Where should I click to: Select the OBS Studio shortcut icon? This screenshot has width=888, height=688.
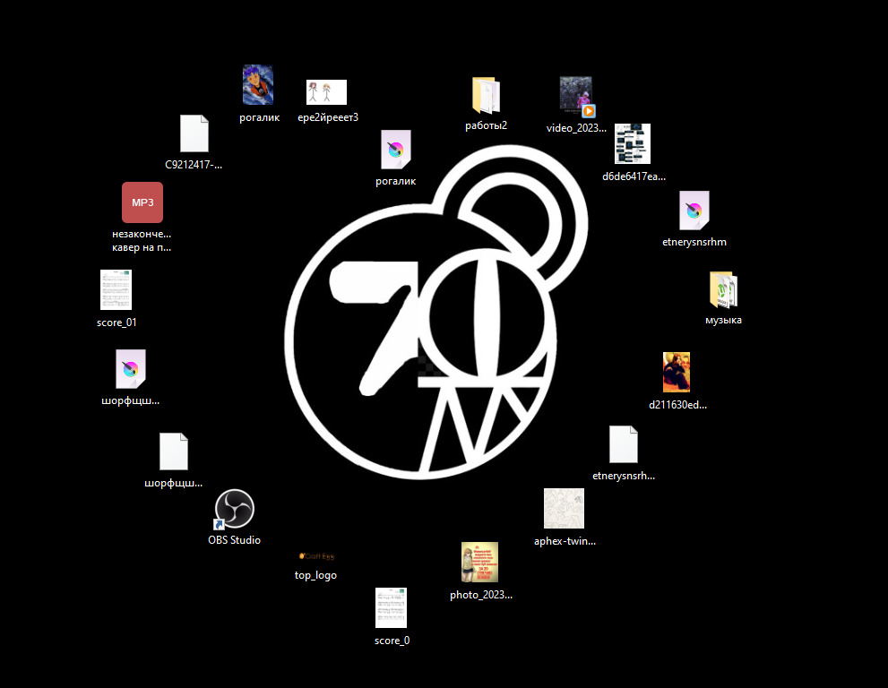[x=234, y=509]
